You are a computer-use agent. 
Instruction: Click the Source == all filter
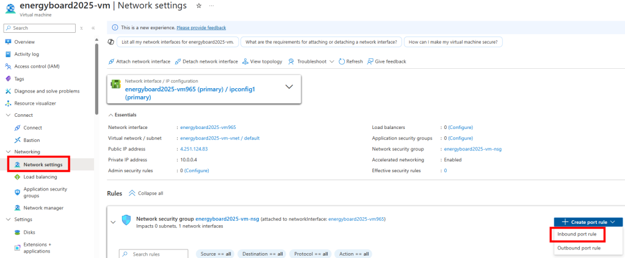pyautogui.click(x=215, y=254)
